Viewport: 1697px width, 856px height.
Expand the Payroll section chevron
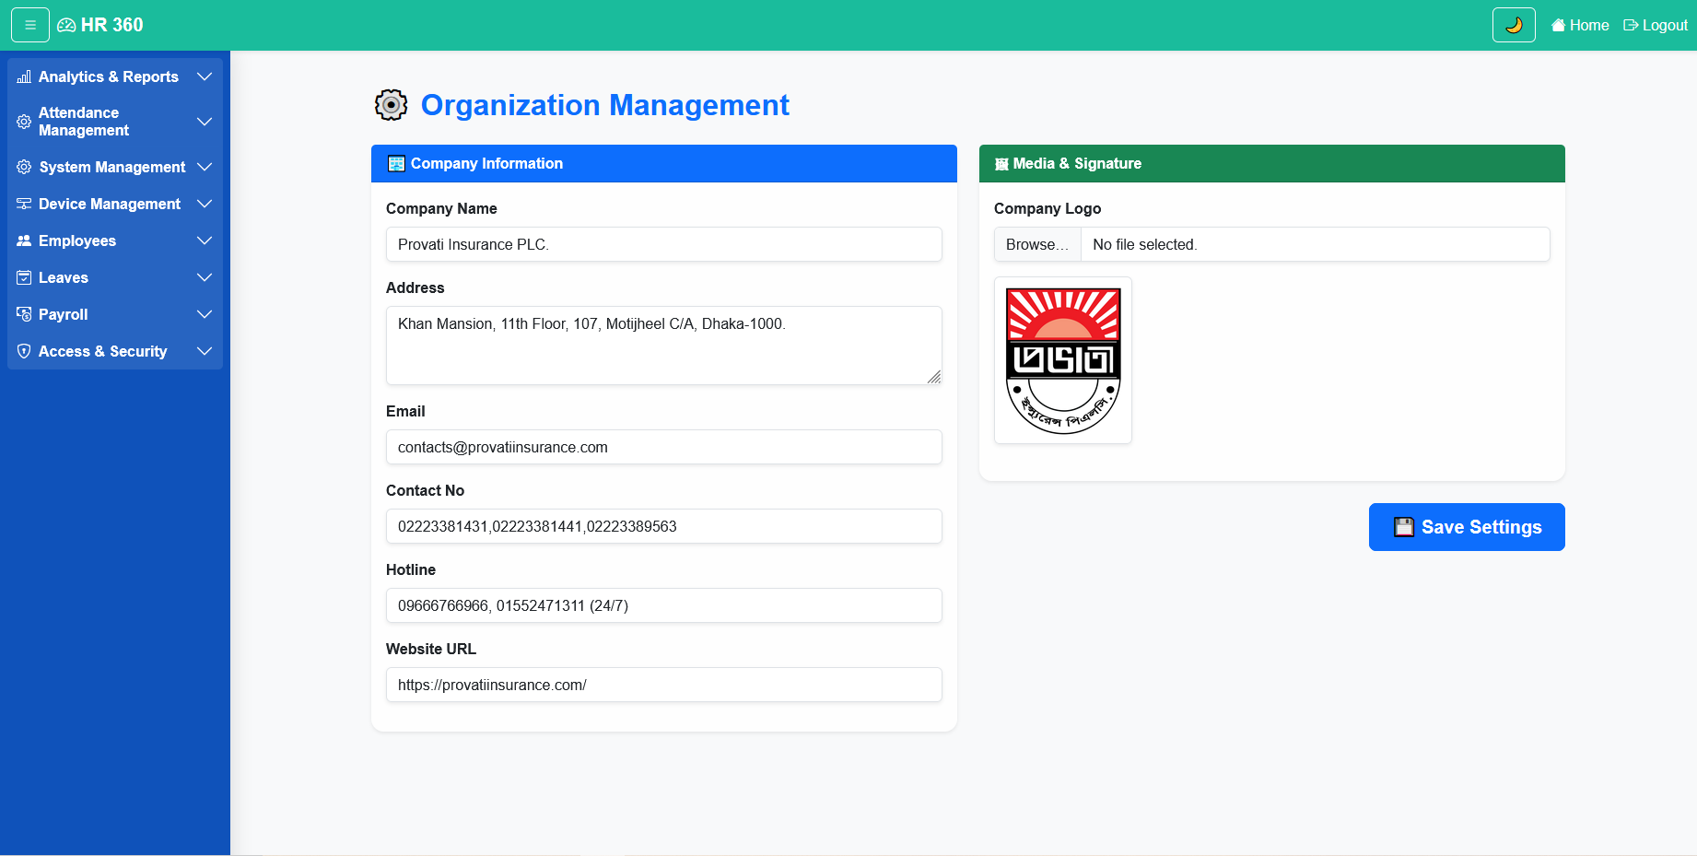pos(205,314)
